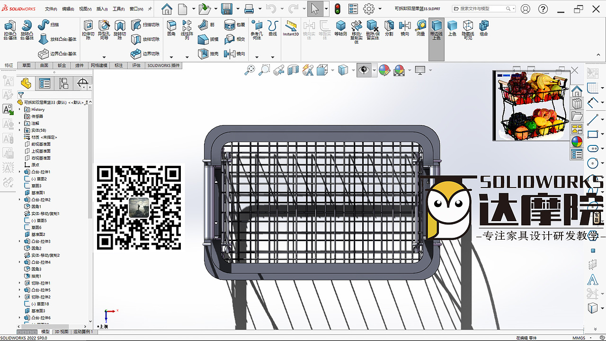Apply the 拔模 draft tool
This screenshot has height=341, width=606.
[x=208, y=39]
